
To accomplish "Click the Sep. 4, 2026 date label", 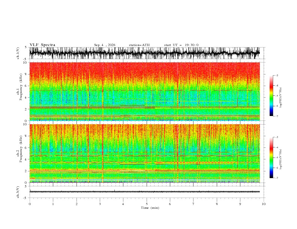I will coord(105,45).
